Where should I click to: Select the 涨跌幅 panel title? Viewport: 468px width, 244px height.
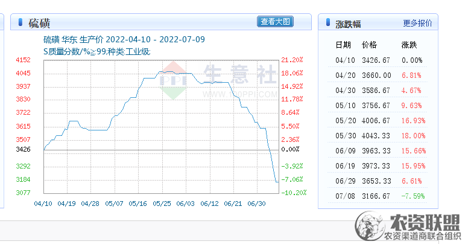(348, 24)
